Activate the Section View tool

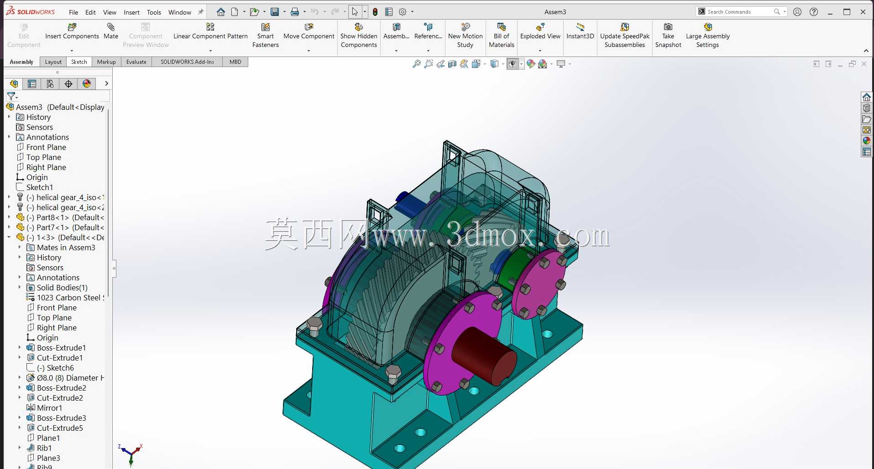[x=452, y=64]
